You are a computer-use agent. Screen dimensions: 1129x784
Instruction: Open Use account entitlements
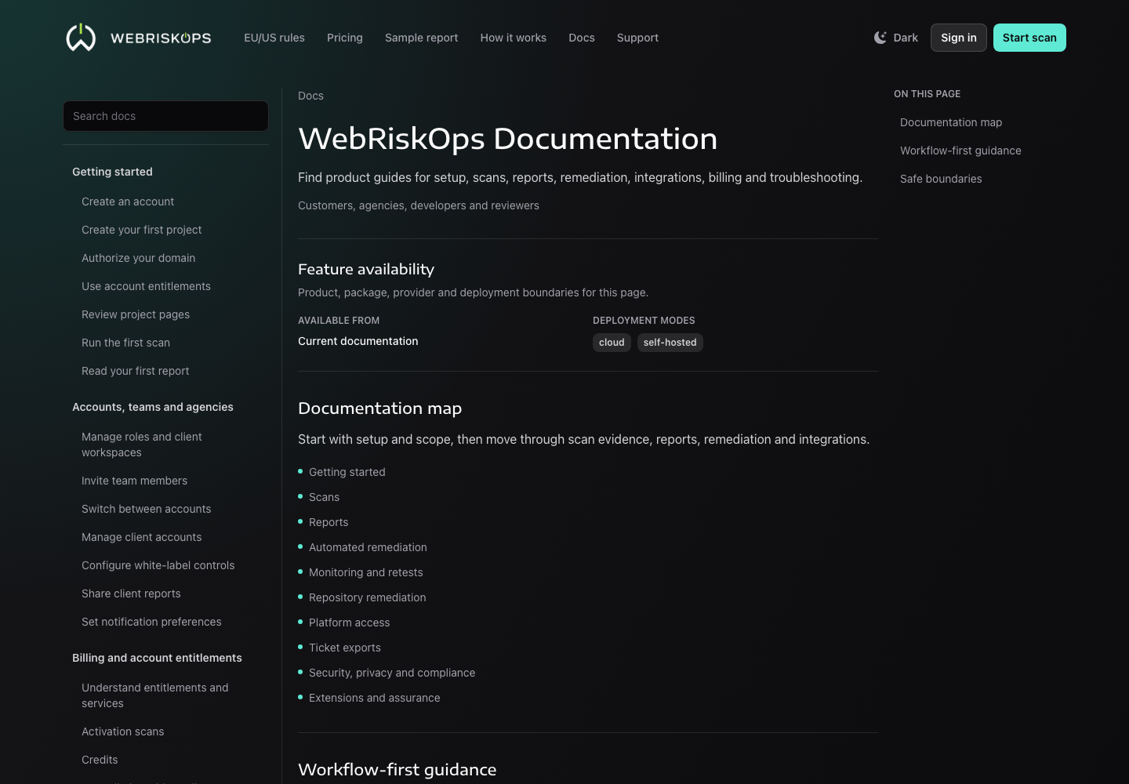146,286
